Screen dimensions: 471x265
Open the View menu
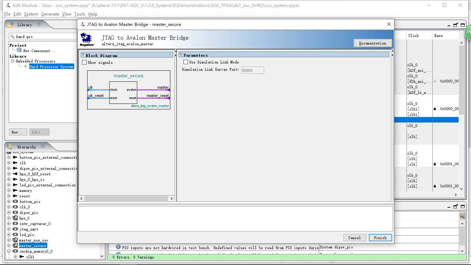67,14
